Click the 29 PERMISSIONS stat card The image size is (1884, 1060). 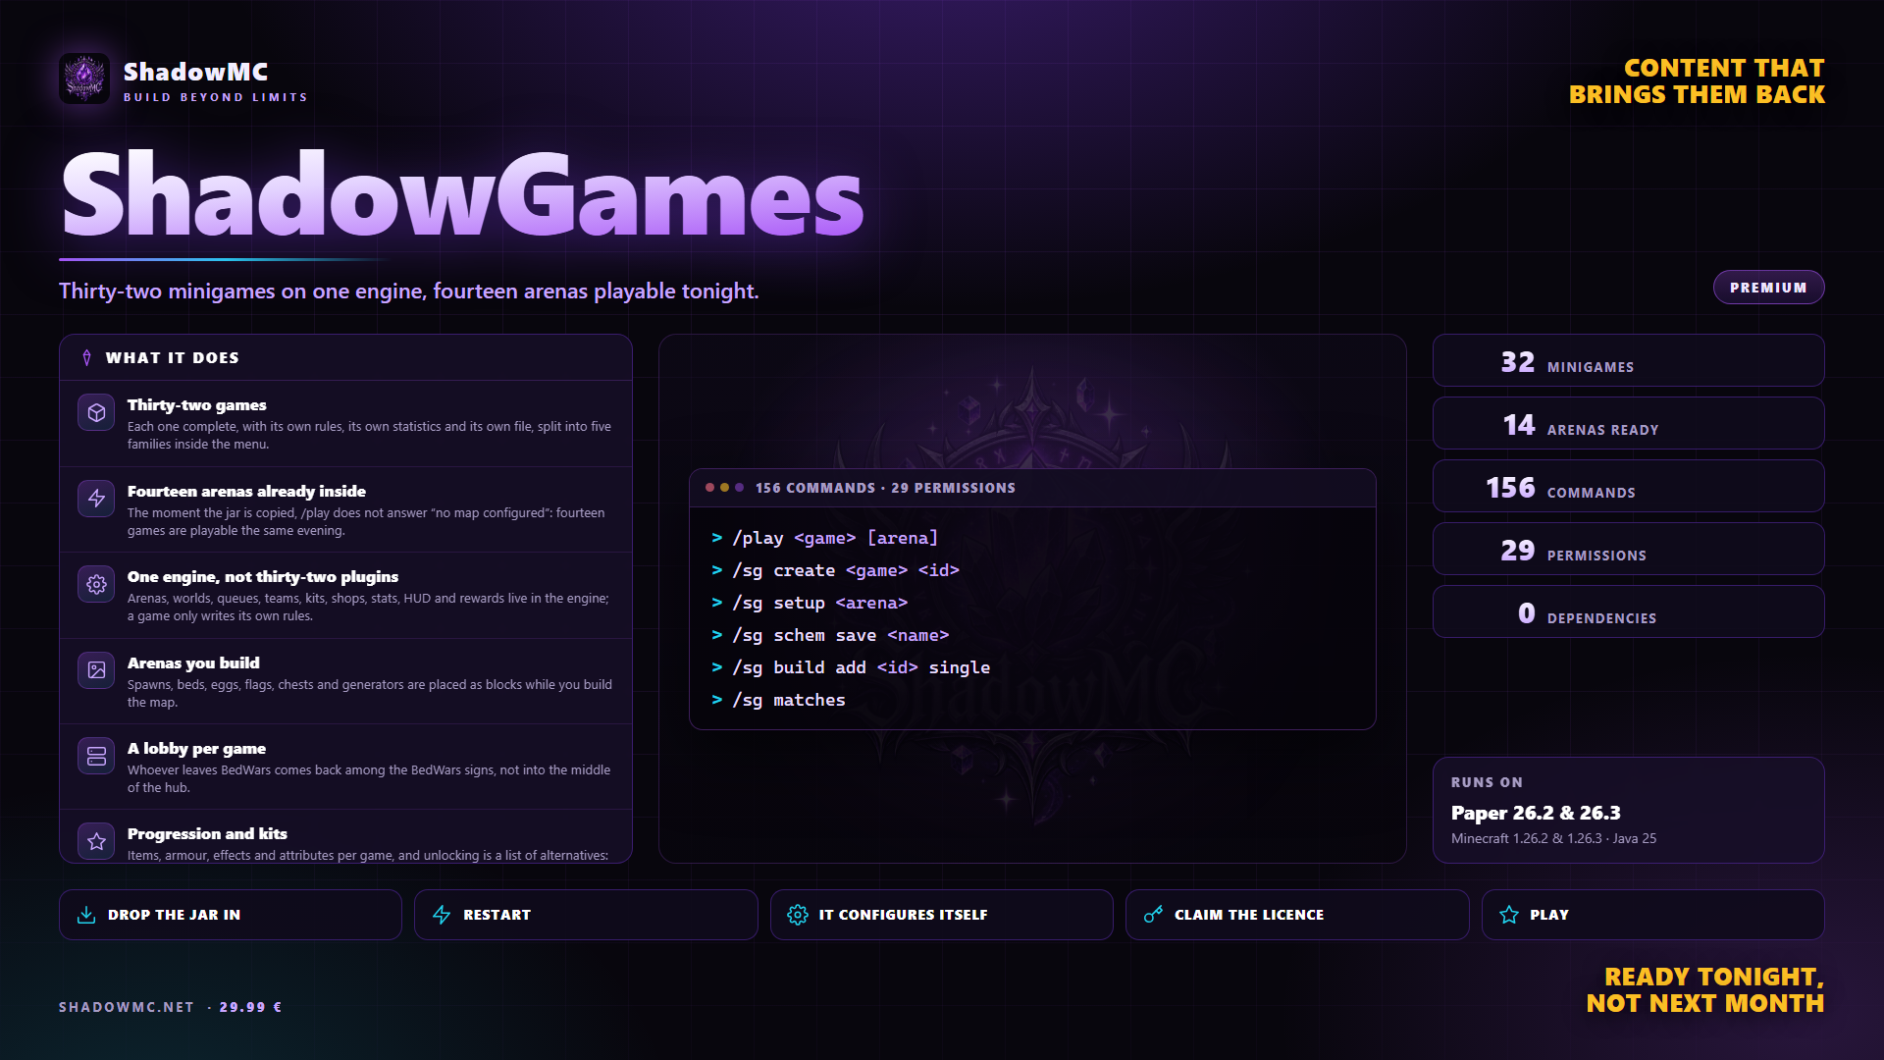pyautogui.click(x=1628, y=549)
